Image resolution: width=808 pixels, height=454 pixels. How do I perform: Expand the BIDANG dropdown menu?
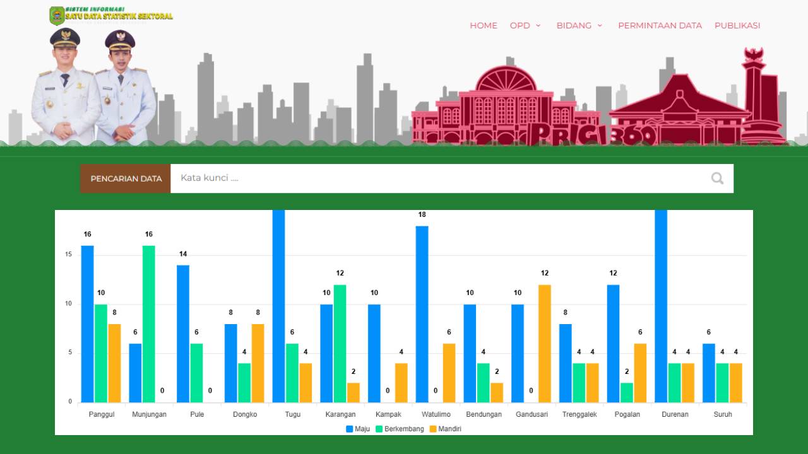pos(579,26)
